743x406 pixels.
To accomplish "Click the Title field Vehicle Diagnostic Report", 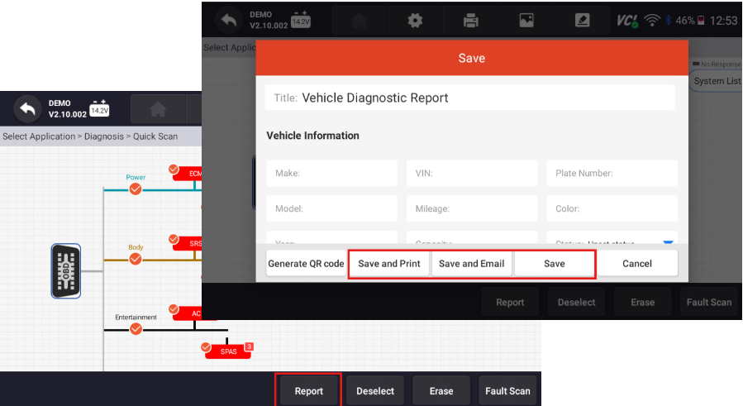I will [x=470, y=98].
